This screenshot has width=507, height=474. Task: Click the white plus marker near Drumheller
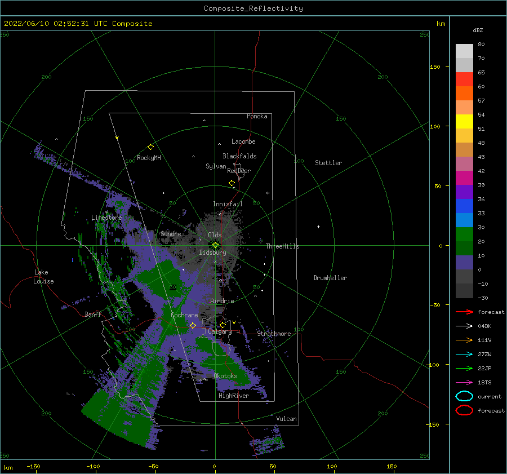click(x=318, y=227)
